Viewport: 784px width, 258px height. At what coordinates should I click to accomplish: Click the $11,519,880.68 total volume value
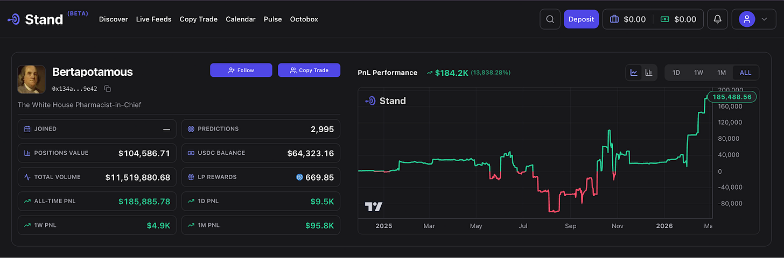click(138, 177)
